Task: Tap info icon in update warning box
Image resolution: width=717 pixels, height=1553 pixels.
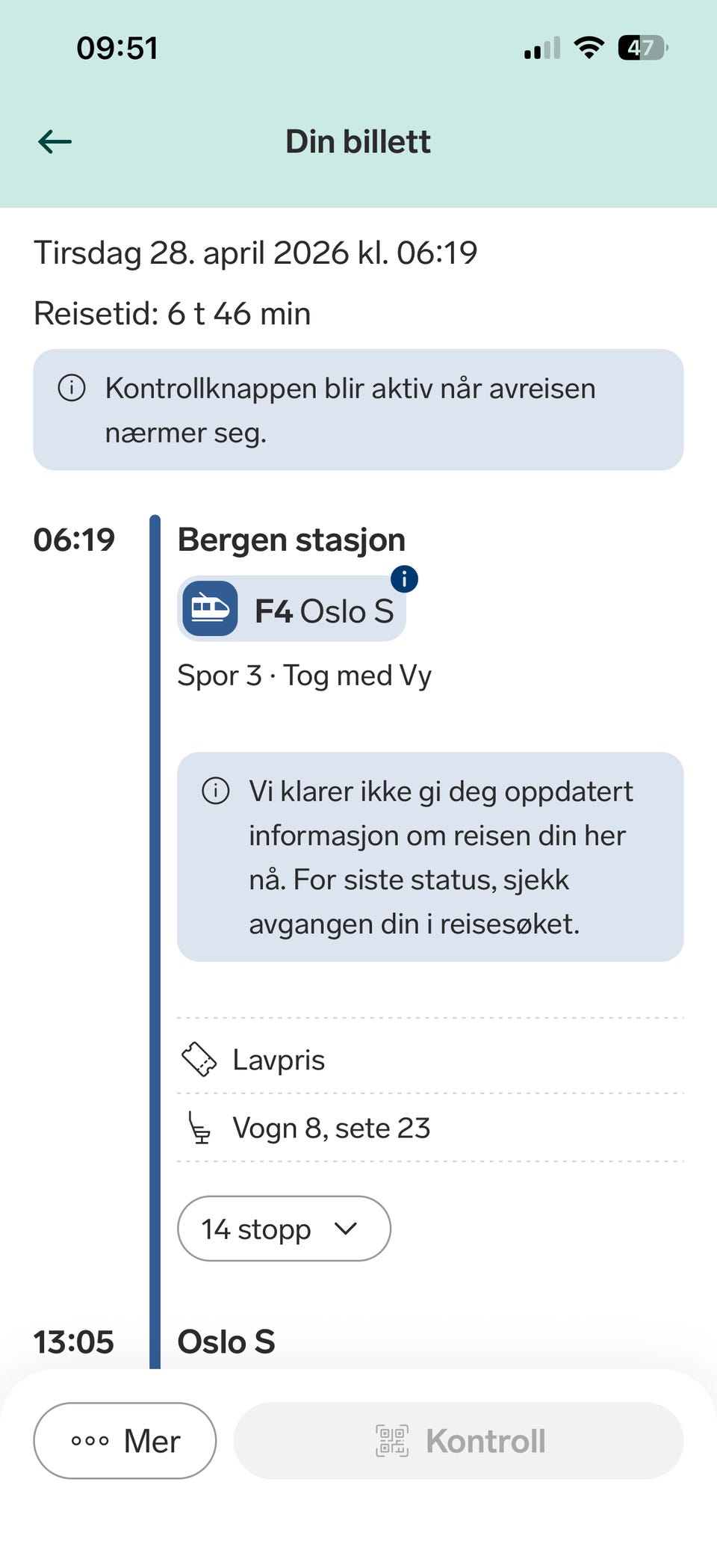Action: (x=216, y=791)
